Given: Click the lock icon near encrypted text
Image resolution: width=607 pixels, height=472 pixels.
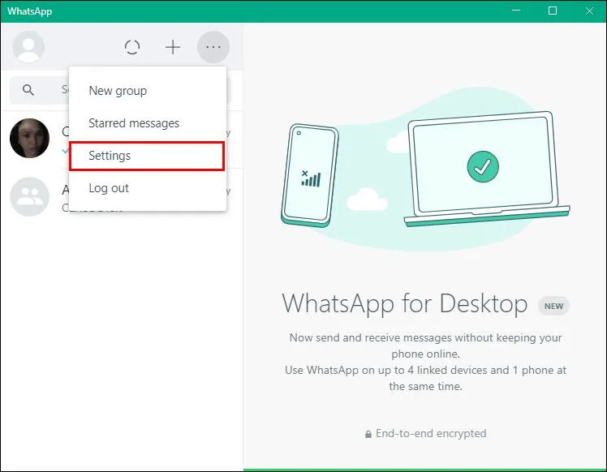Looking at the screenshot, I should pos(368,434).
